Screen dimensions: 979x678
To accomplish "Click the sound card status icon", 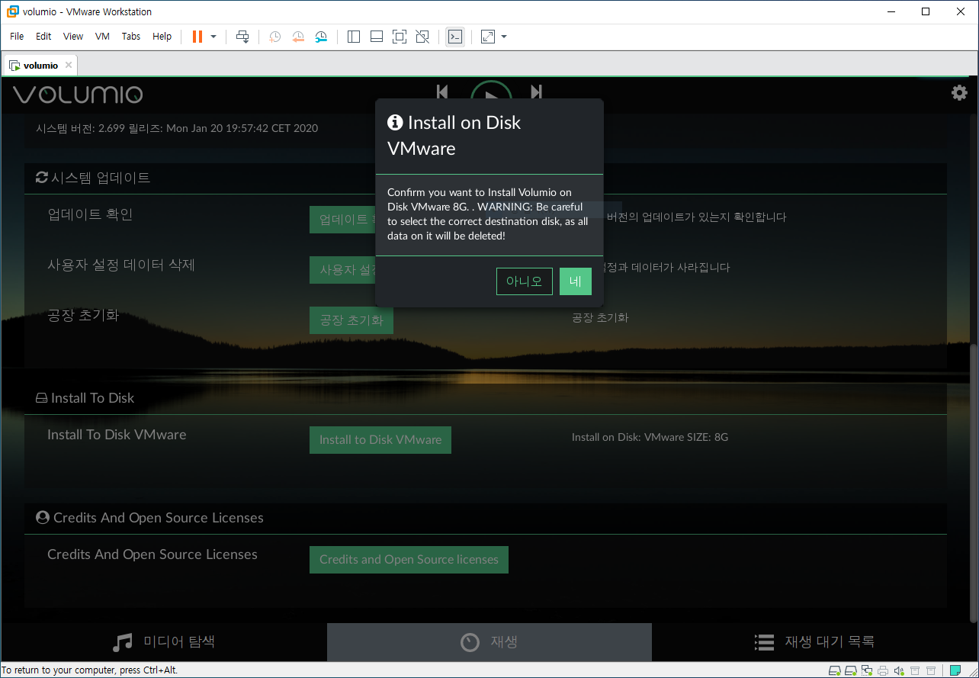I will click(899, 671).
